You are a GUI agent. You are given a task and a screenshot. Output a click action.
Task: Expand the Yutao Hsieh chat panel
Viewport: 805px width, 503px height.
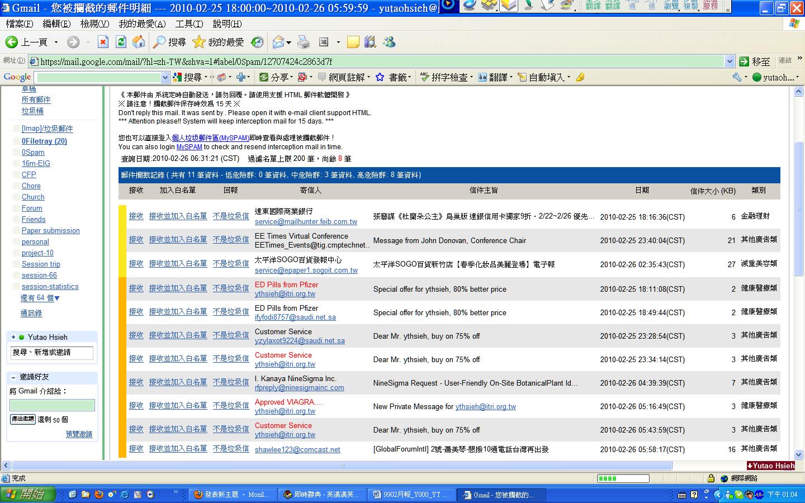13,337
